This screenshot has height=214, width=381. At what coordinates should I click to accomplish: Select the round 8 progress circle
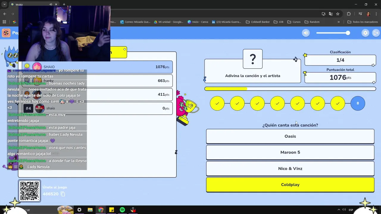358,103
